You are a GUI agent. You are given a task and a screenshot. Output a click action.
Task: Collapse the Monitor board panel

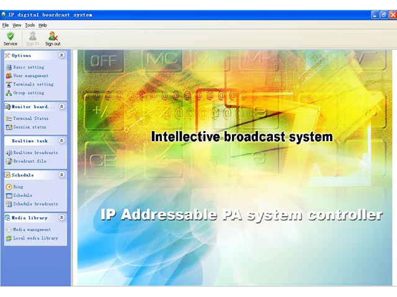[61, 106]
